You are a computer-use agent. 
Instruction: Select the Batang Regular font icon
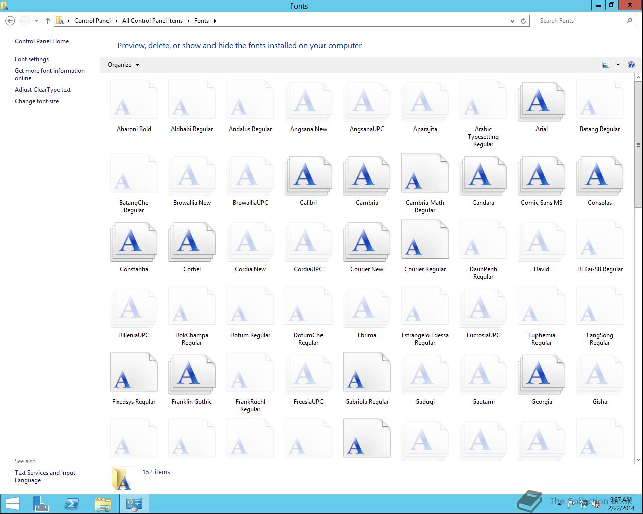[x=600, y=100]
